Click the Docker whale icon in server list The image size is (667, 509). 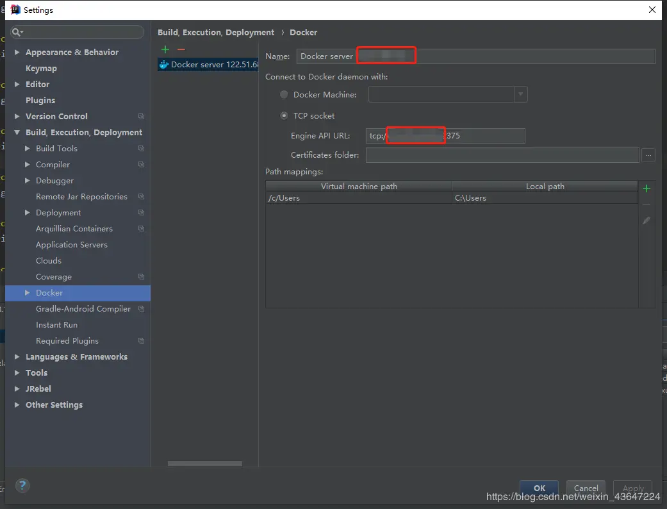pos(164,65)
